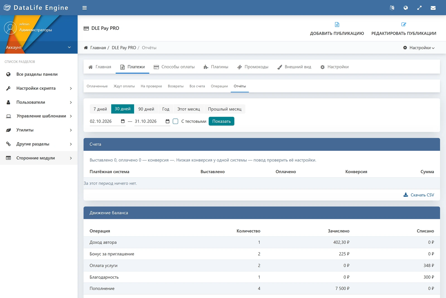The image size is (446, 298).
Task: Switch to the Внешний вид tab
Action: pos(294,67)
